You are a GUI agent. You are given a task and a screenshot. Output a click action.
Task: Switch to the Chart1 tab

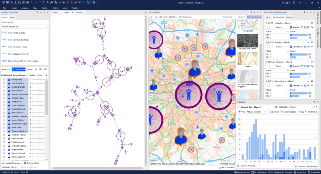[79, 13]
